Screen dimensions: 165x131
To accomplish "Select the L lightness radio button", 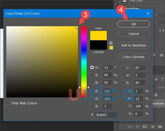I will tap(123, 68).
